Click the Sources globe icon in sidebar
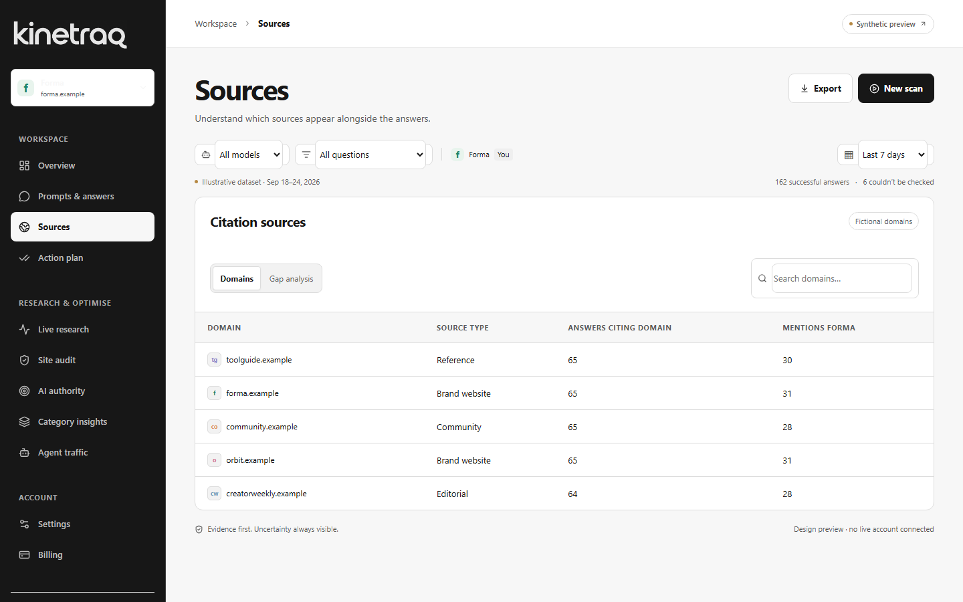The height and width of the screenshot is (602, 963). [25, 227]
